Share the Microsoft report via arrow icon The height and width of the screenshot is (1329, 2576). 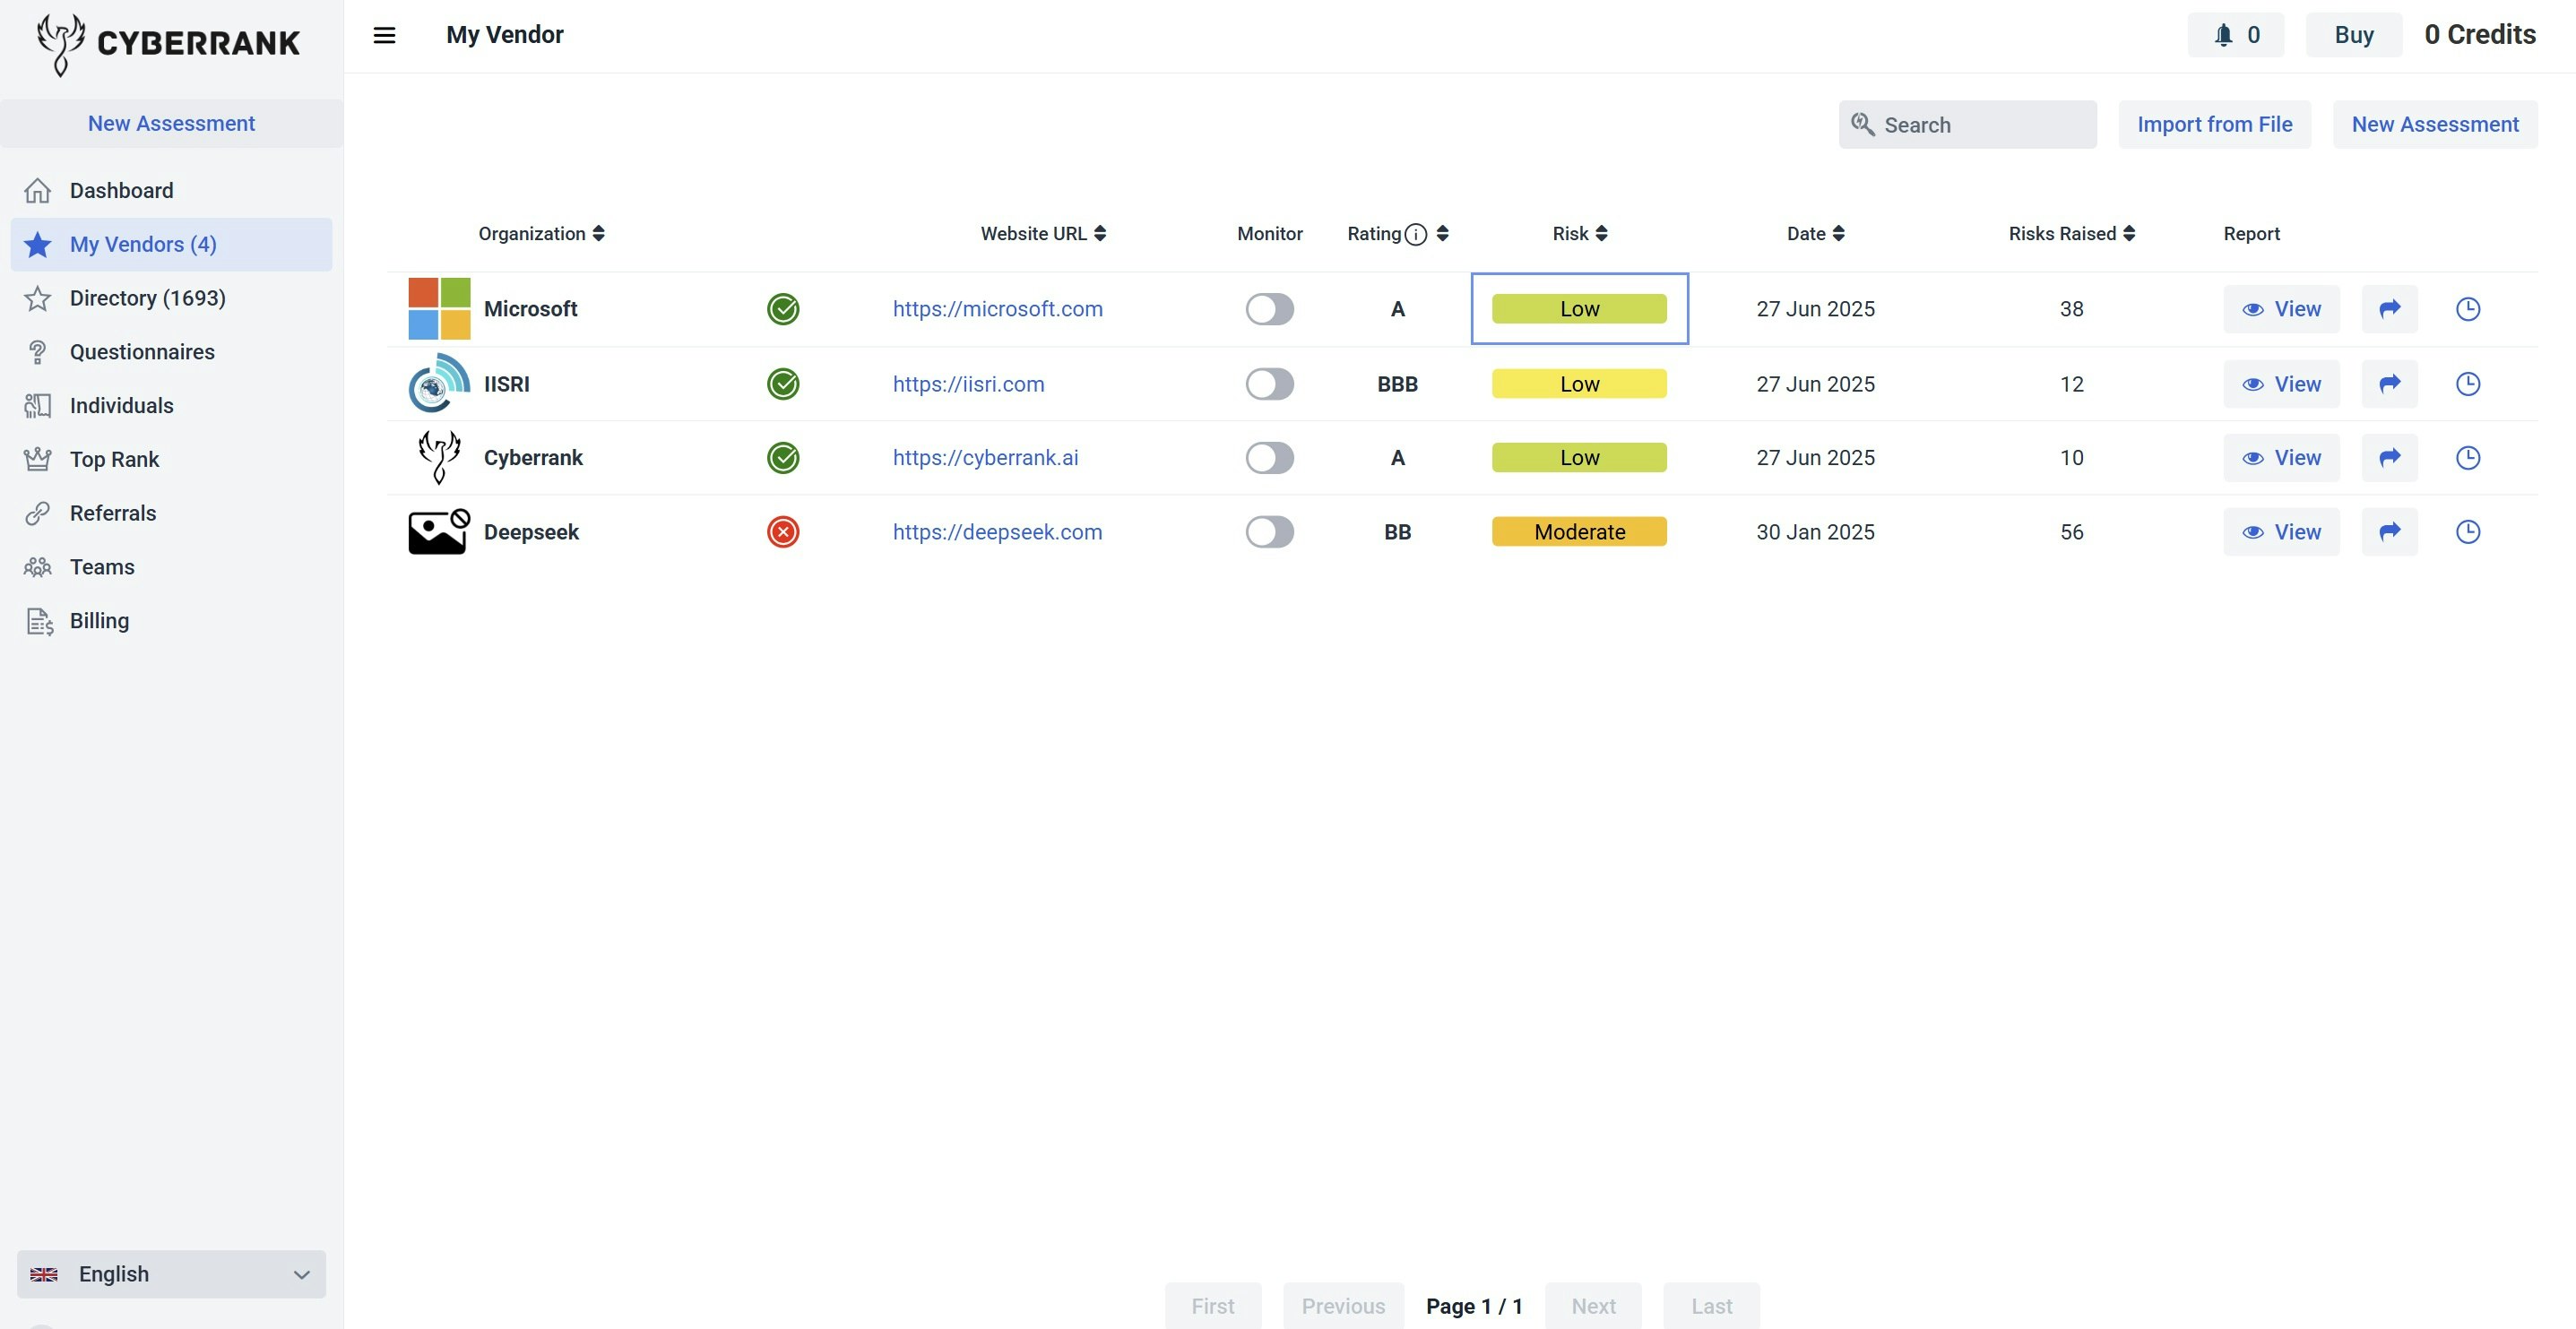[x=2389, y=309]
